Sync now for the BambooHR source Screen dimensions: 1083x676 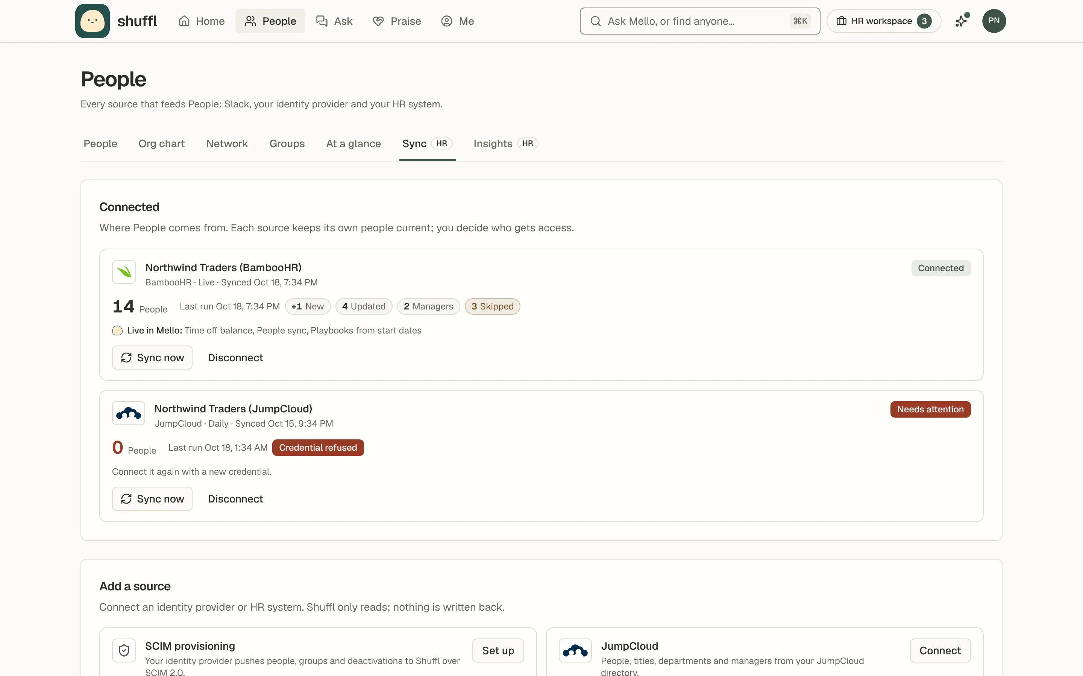coord(152,358)
